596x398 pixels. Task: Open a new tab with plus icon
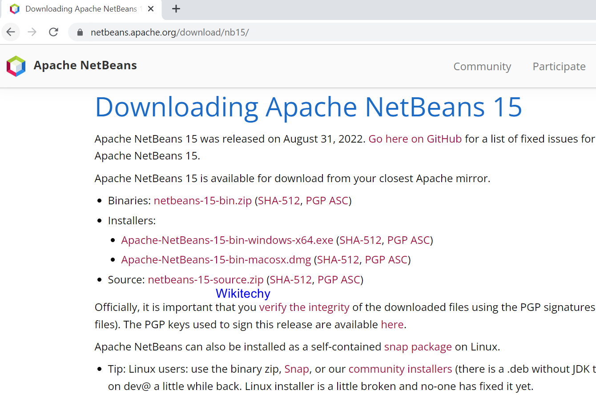point(176,9)
